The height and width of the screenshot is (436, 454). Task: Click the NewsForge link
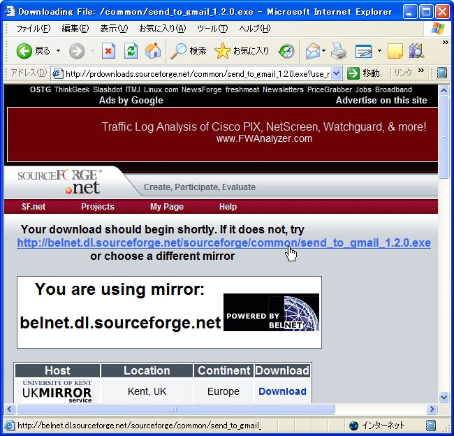coord(202,89)
